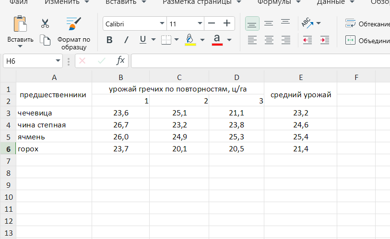Viewport: 390px width, 239px height.
Task: Apply cell borders icon
Action: coord(166,40)
